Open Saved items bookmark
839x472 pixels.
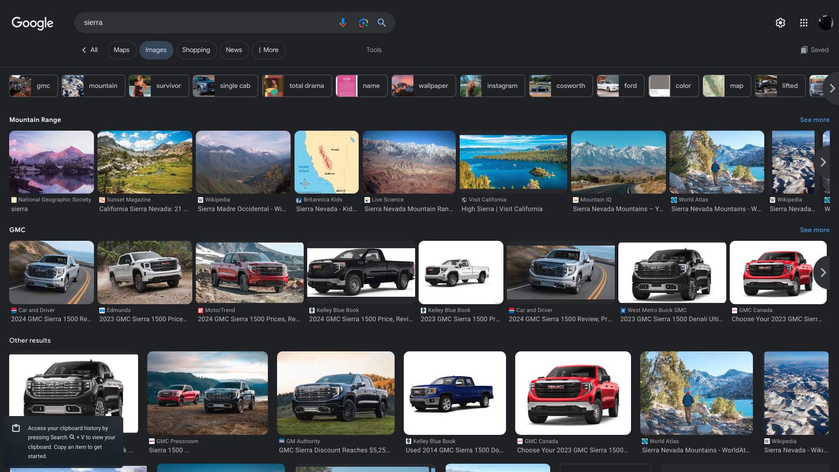(815, 50)
